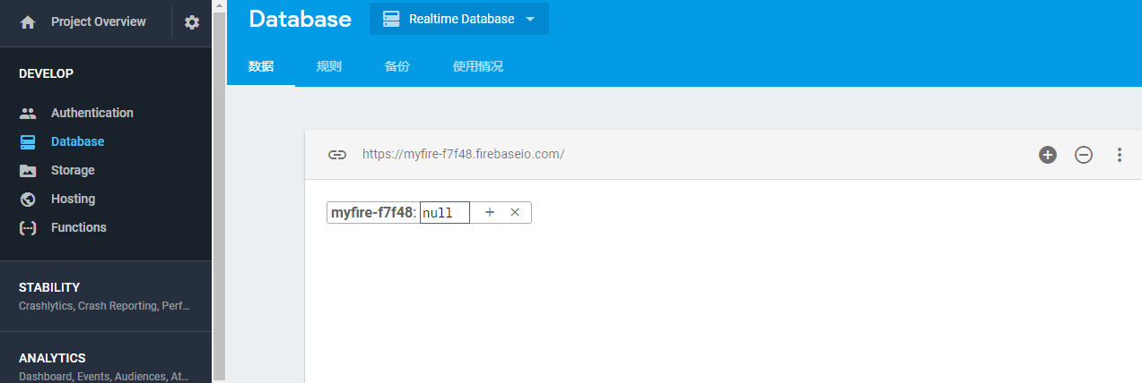1142x383 pixels.
Task: Open Hosting in the sidebar
Action: coord(73,199)
